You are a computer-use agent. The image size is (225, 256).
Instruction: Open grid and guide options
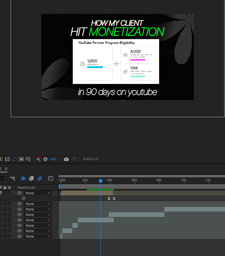[28, 159]
